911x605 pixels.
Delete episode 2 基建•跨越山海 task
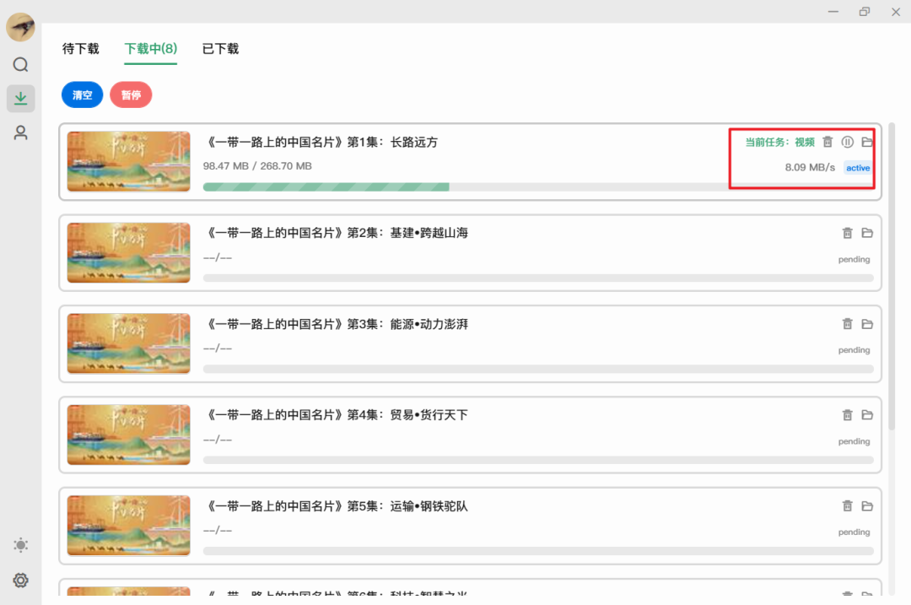pos(848,233)
